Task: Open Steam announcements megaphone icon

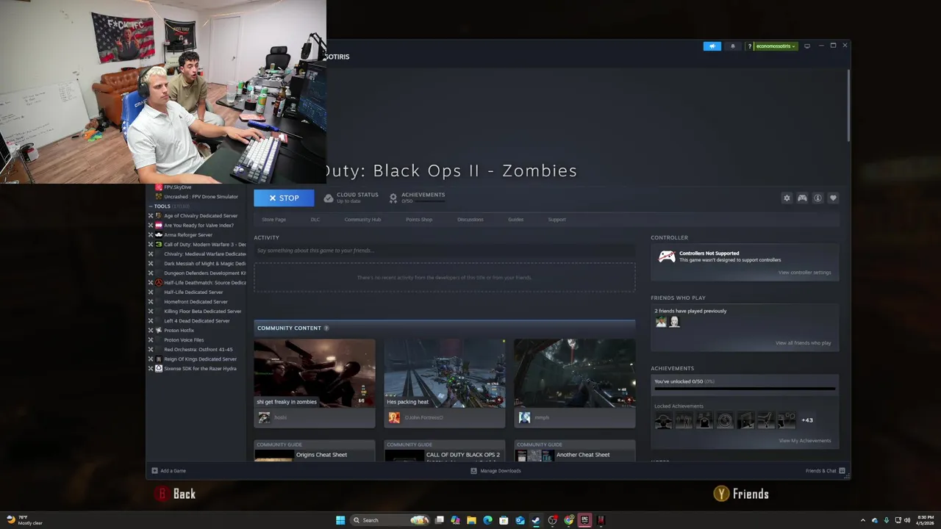Action: pos(712,46)
